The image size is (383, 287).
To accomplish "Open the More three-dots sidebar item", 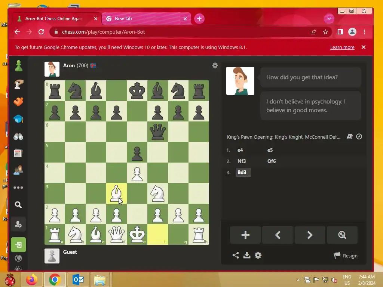I will coord(18,188).
